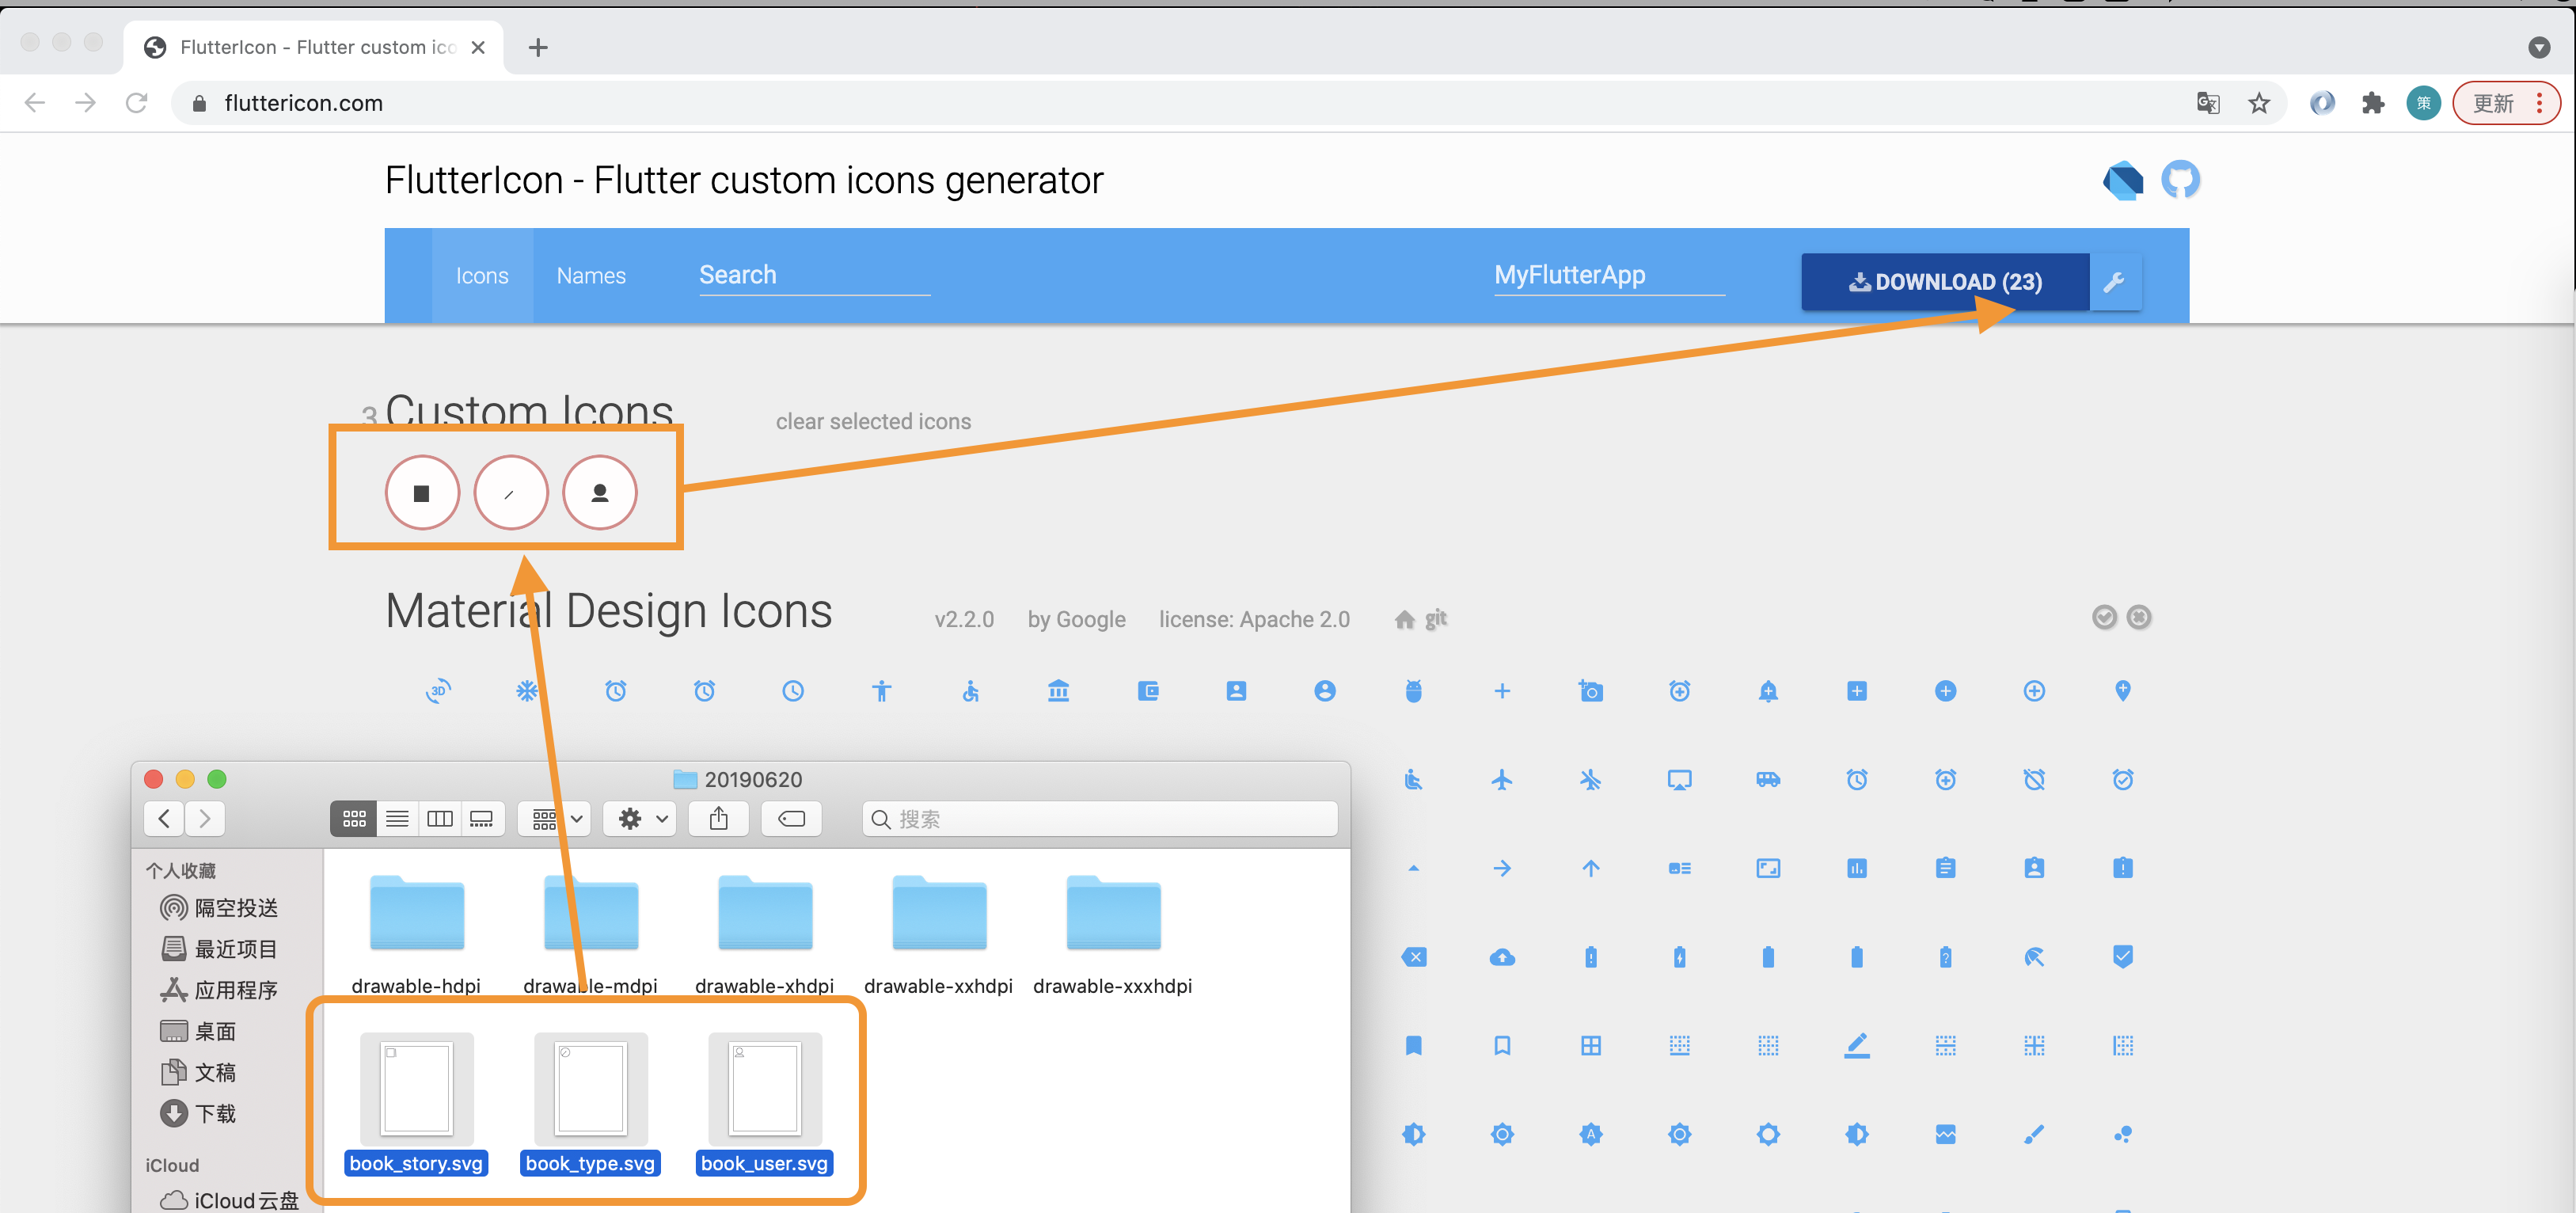Open download settings with the wrench icon

coord(2116,283)
